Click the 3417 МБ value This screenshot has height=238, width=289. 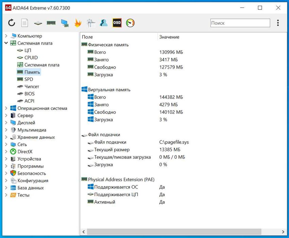coord(168,60)
